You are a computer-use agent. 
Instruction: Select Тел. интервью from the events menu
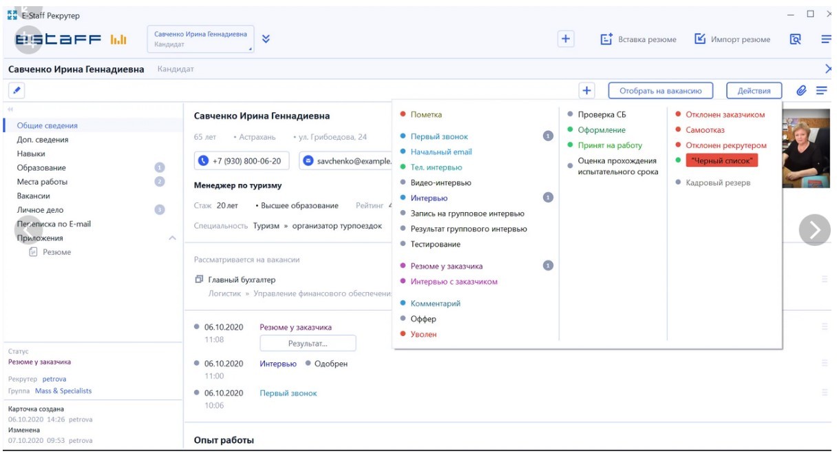coord(436,167)
